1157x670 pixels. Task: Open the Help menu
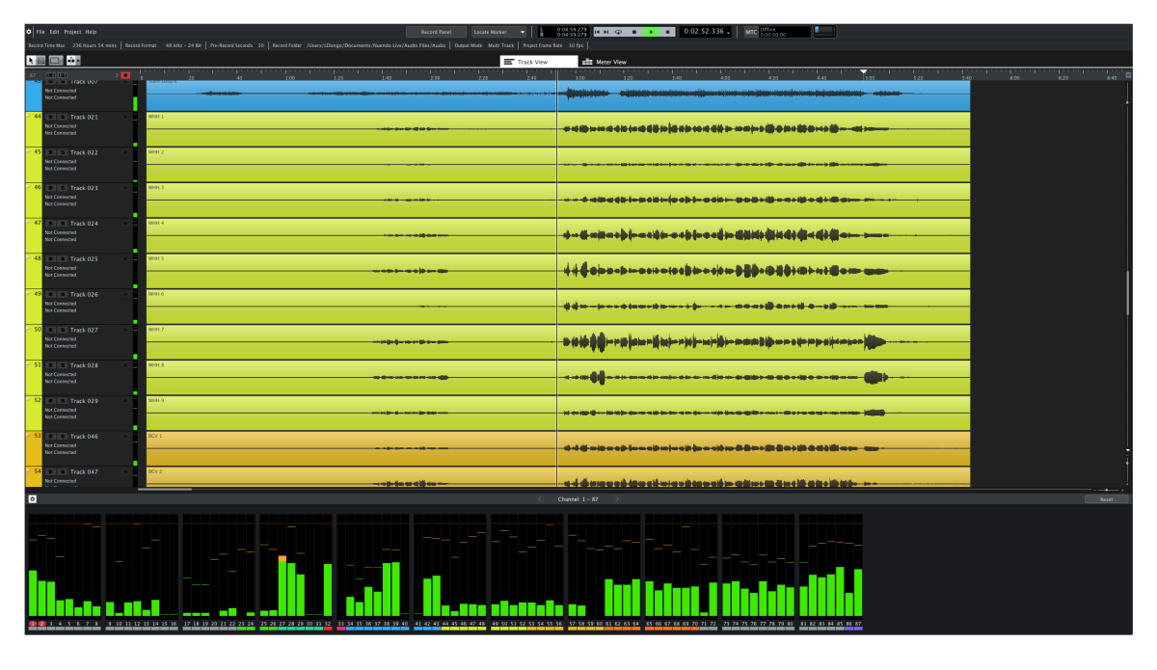[91, 32]
